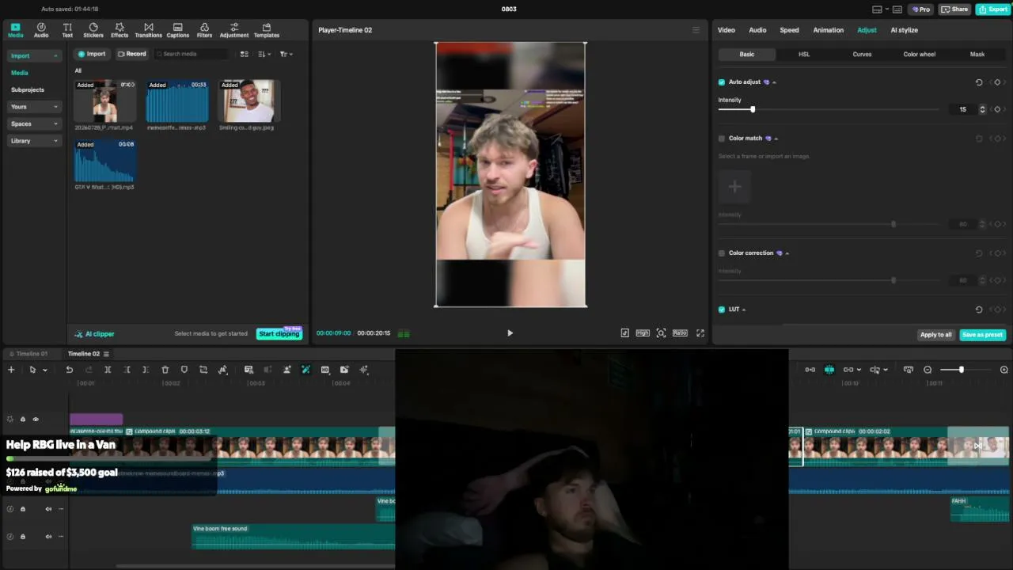Switch media list to grid view icon

click(x=244, y=54)
